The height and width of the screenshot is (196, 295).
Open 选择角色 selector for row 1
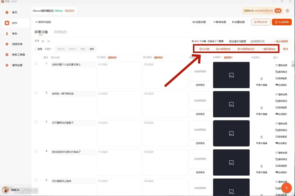200,85
